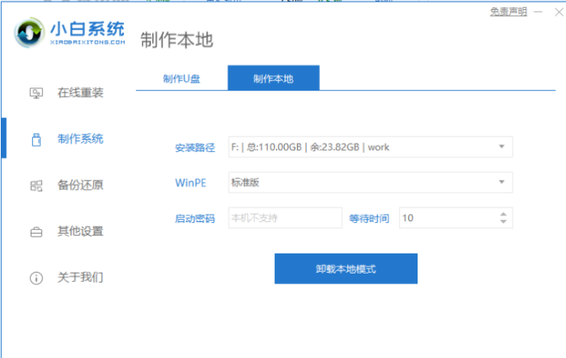
Task: Click the 备份还原 grid icon
Action: (x=36, y=185)
